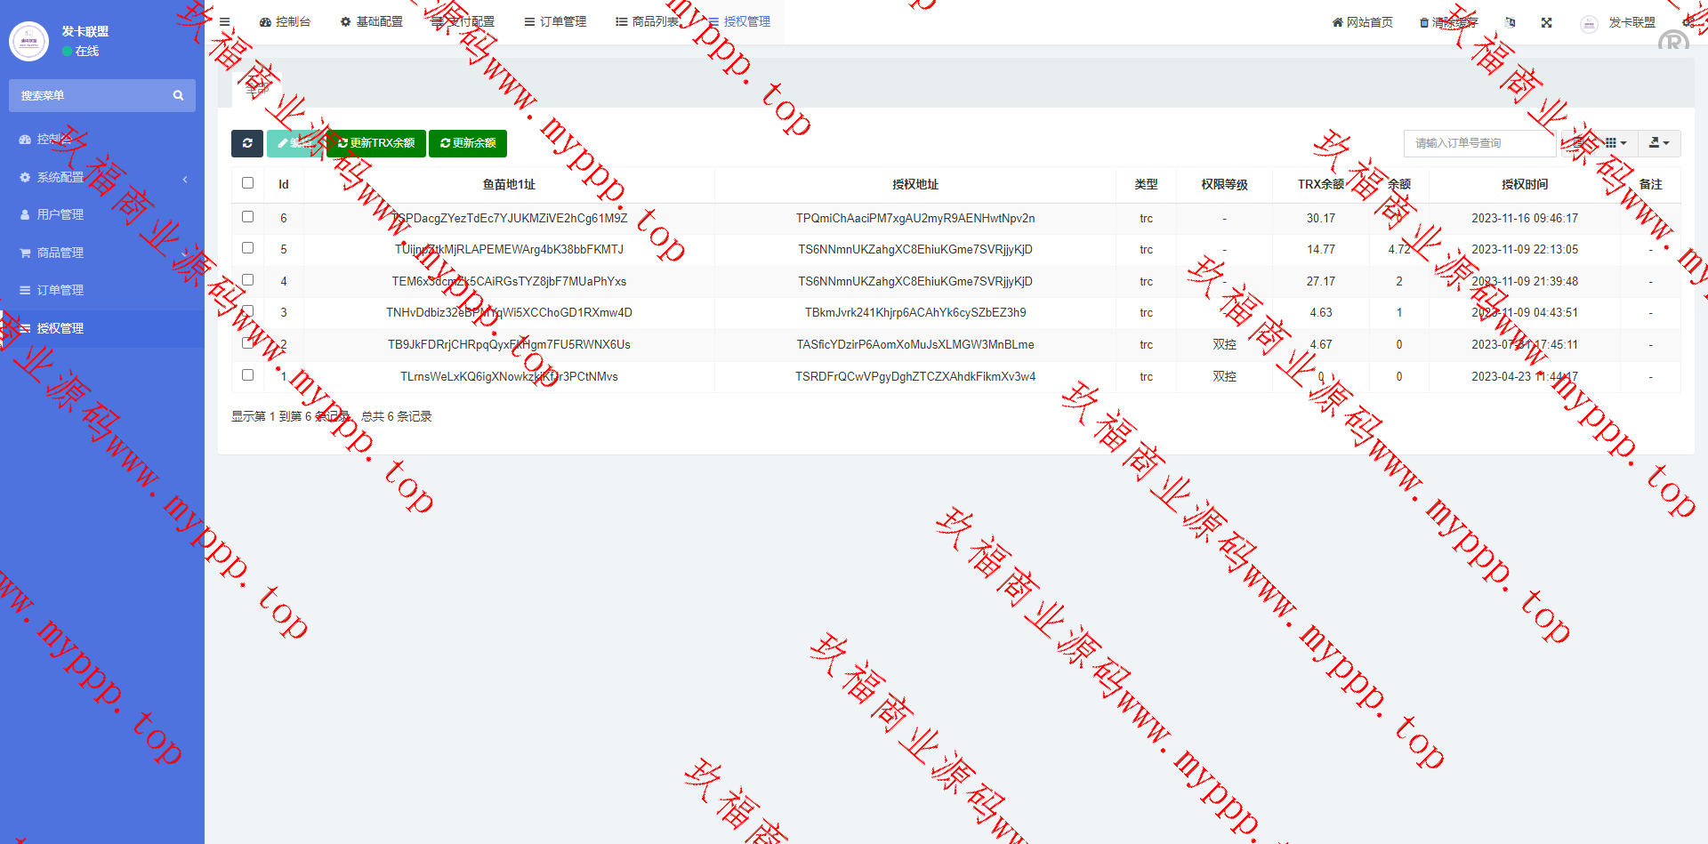Click the order number search field
This screenshot has height=844, width=1708.
click(1479, 143)
